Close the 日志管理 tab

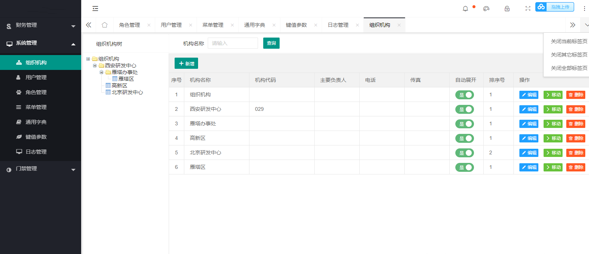click(357, 25)
